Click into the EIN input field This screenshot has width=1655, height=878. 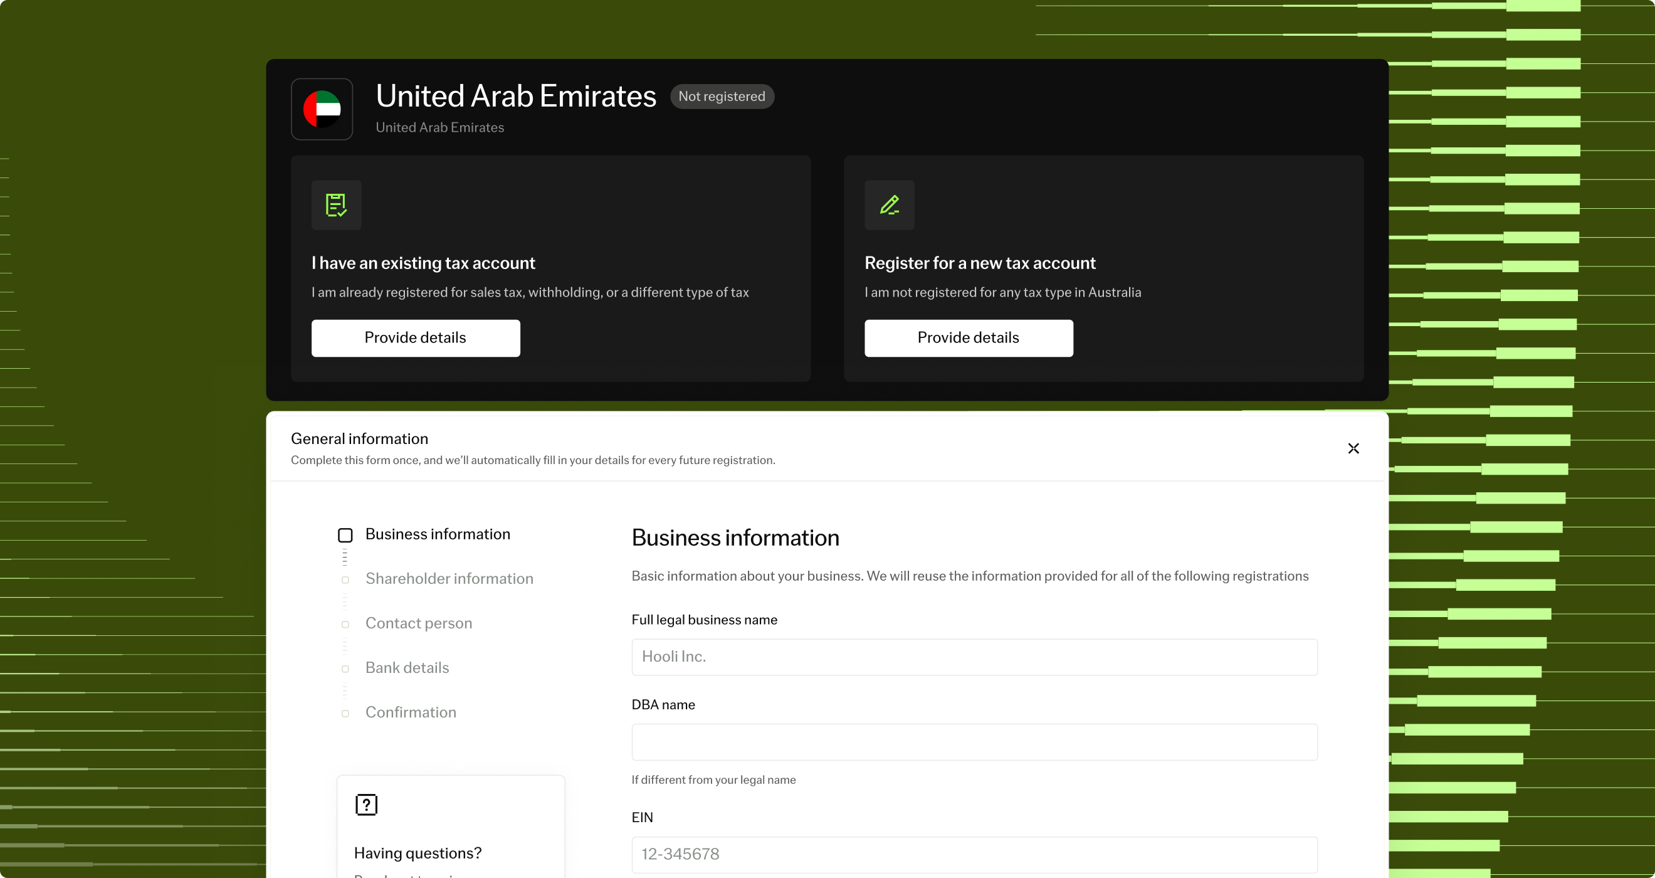(x=974, y=855)
